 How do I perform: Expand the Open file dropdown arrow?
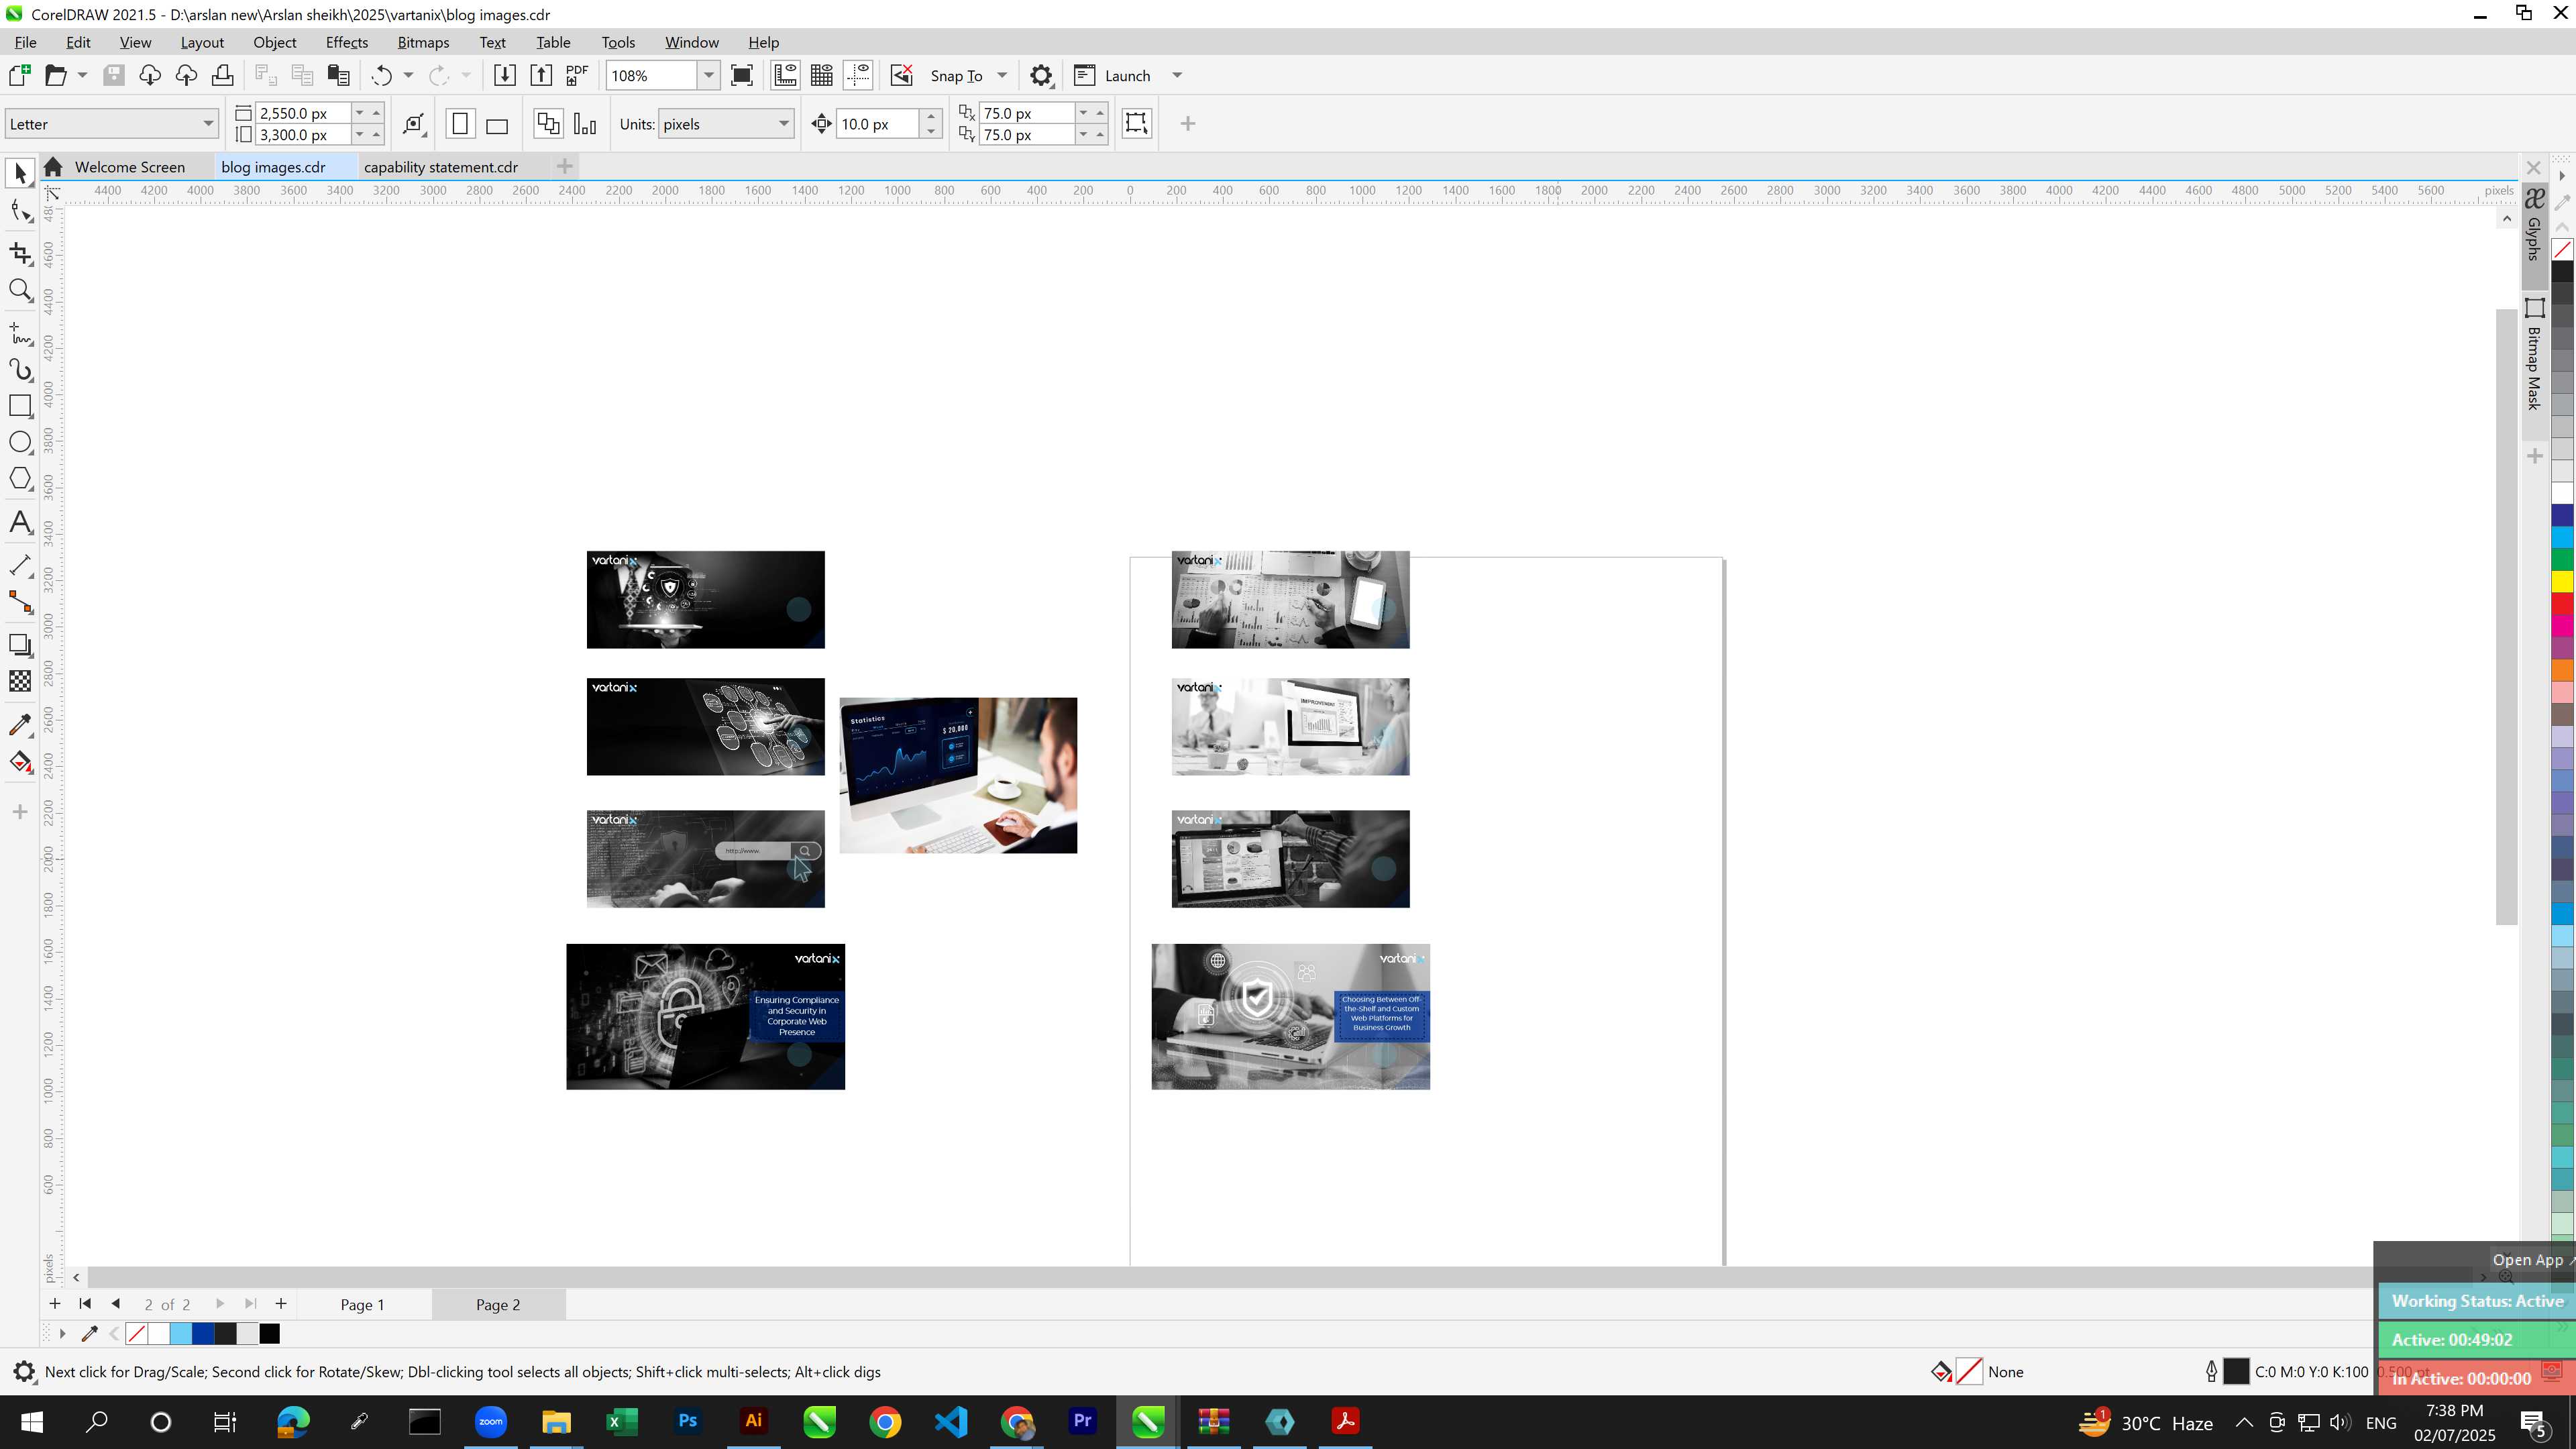[82, 75]
